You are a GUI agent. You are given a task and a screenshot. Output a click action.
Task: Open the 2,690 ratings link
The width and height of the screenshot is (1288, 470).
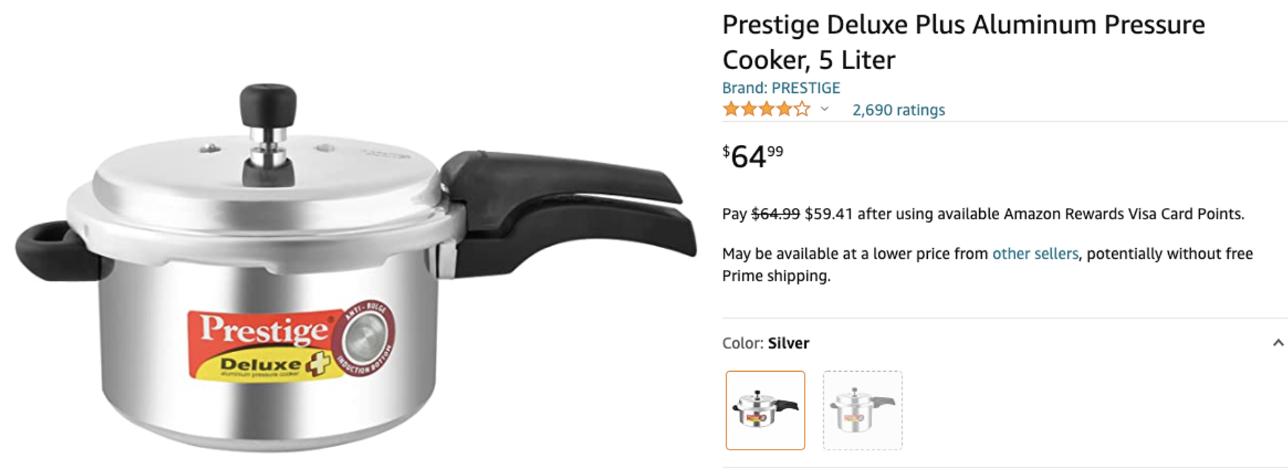coord(898,110)
